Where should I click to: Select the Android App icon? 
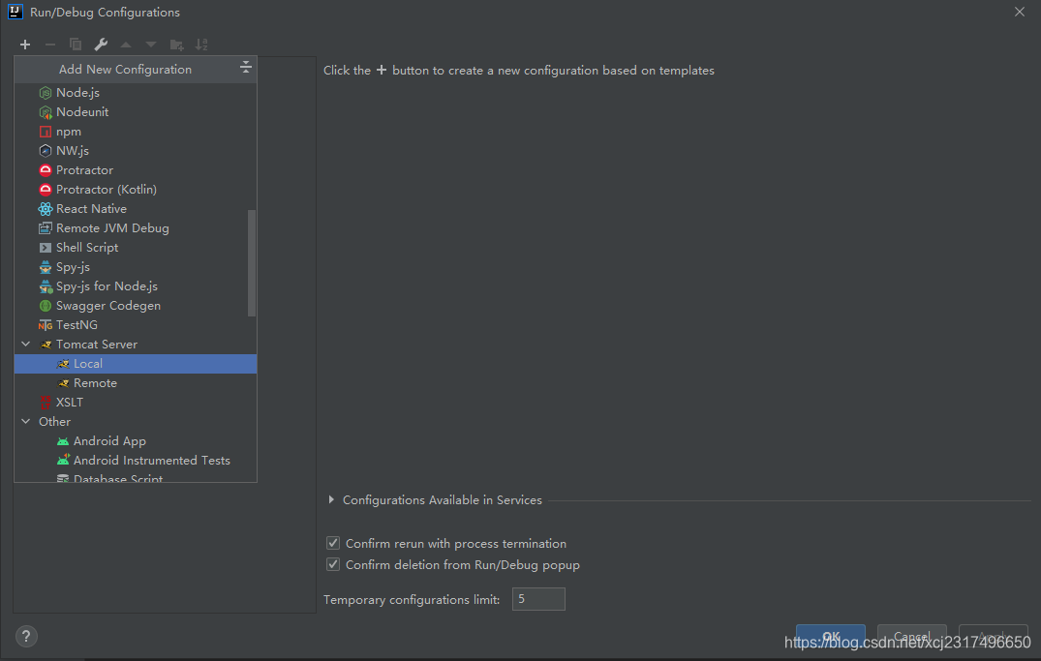(63, 441)
